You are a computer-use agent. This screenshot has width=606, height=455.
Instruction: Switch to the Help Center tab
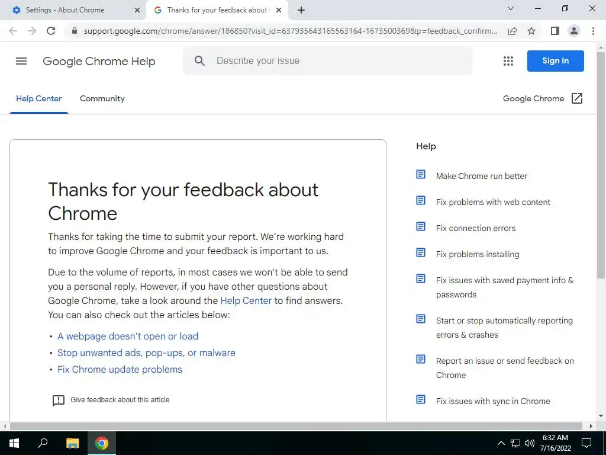[x=38, y=99]
